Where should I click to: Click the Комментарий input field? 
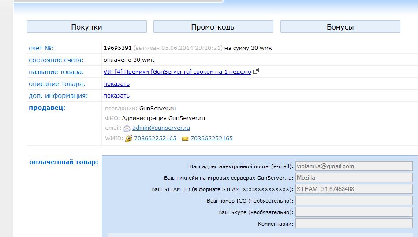[x=354, y=224]
